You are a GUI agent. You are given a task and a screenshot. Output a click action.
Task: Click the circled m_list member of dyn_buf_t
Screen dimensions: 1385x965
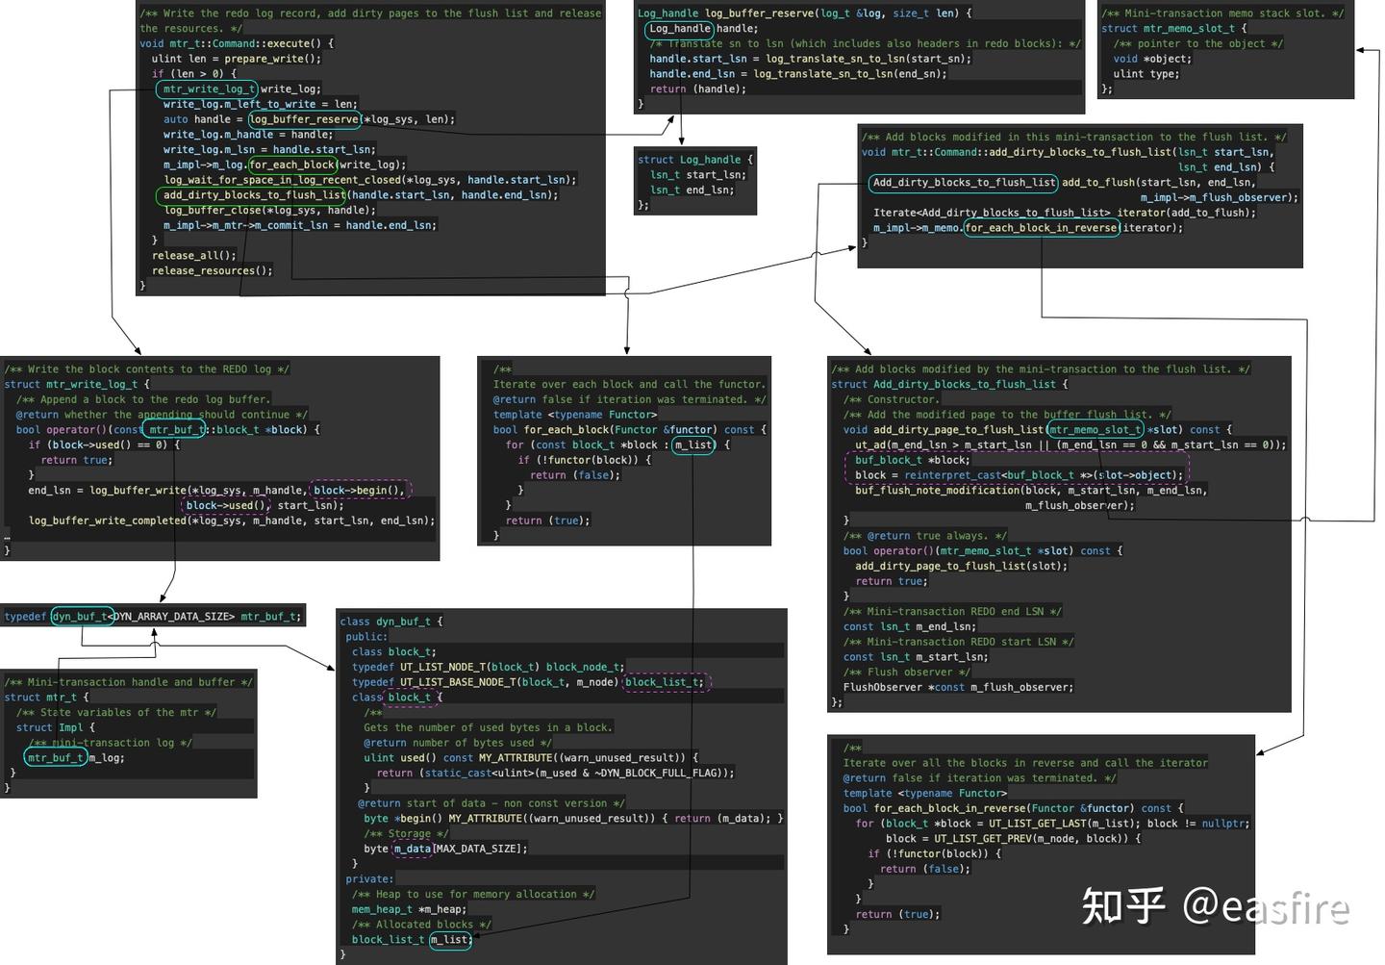[x=449, y=940]
